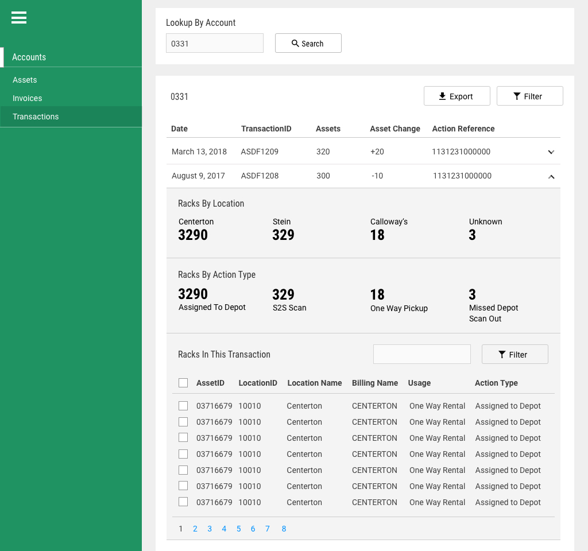Open Invoices in the sidebar
This screenshot has width=588, height=551.
tap(27, 98)
